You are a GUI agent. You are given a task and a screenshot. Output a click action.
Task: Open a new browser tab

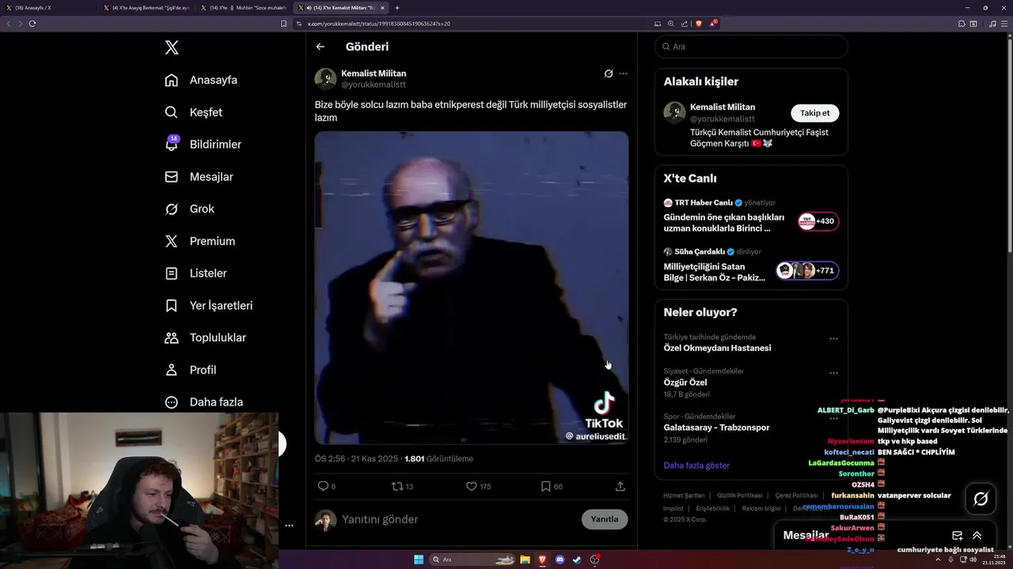[397, 8]
